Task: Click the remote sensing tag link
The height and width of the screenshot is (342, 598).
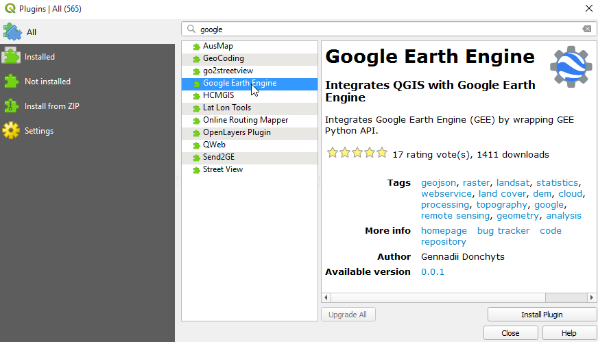Action: (455, 216)
